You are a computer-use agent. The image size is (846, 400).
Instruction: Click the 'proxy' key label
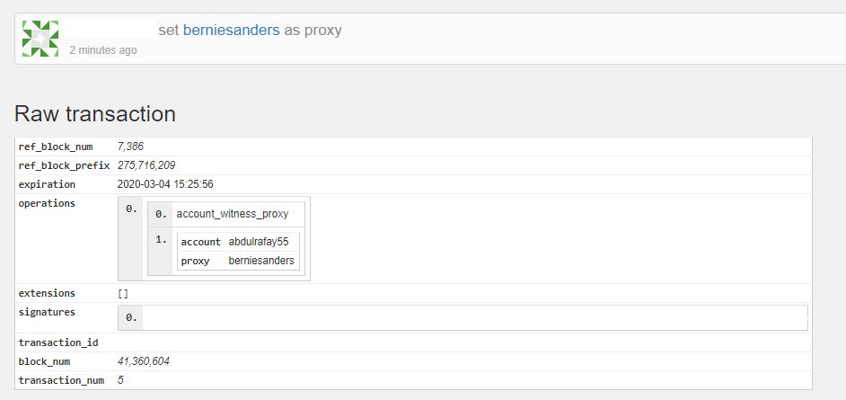(x=195, y=261)
